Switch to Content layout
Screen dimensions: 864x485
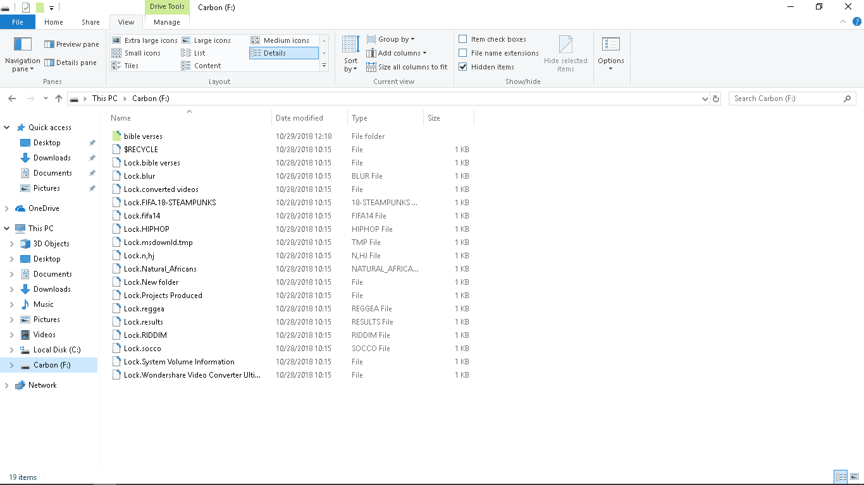coord(201,66)
